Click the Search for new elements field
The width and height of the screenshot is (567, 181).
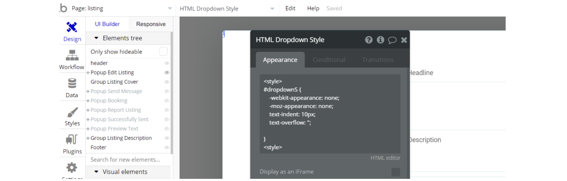click(125, 160)
